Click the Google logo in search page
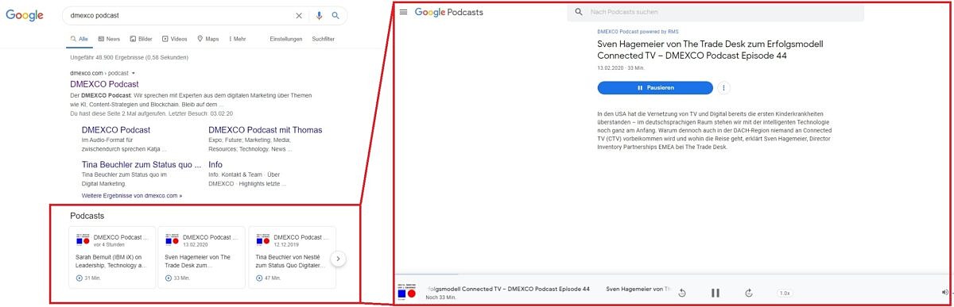The width and height of the screenshot is (954, 307). [x=25, y=15]
